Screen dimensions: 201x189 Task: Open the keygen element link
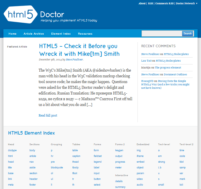click(119, 150)
